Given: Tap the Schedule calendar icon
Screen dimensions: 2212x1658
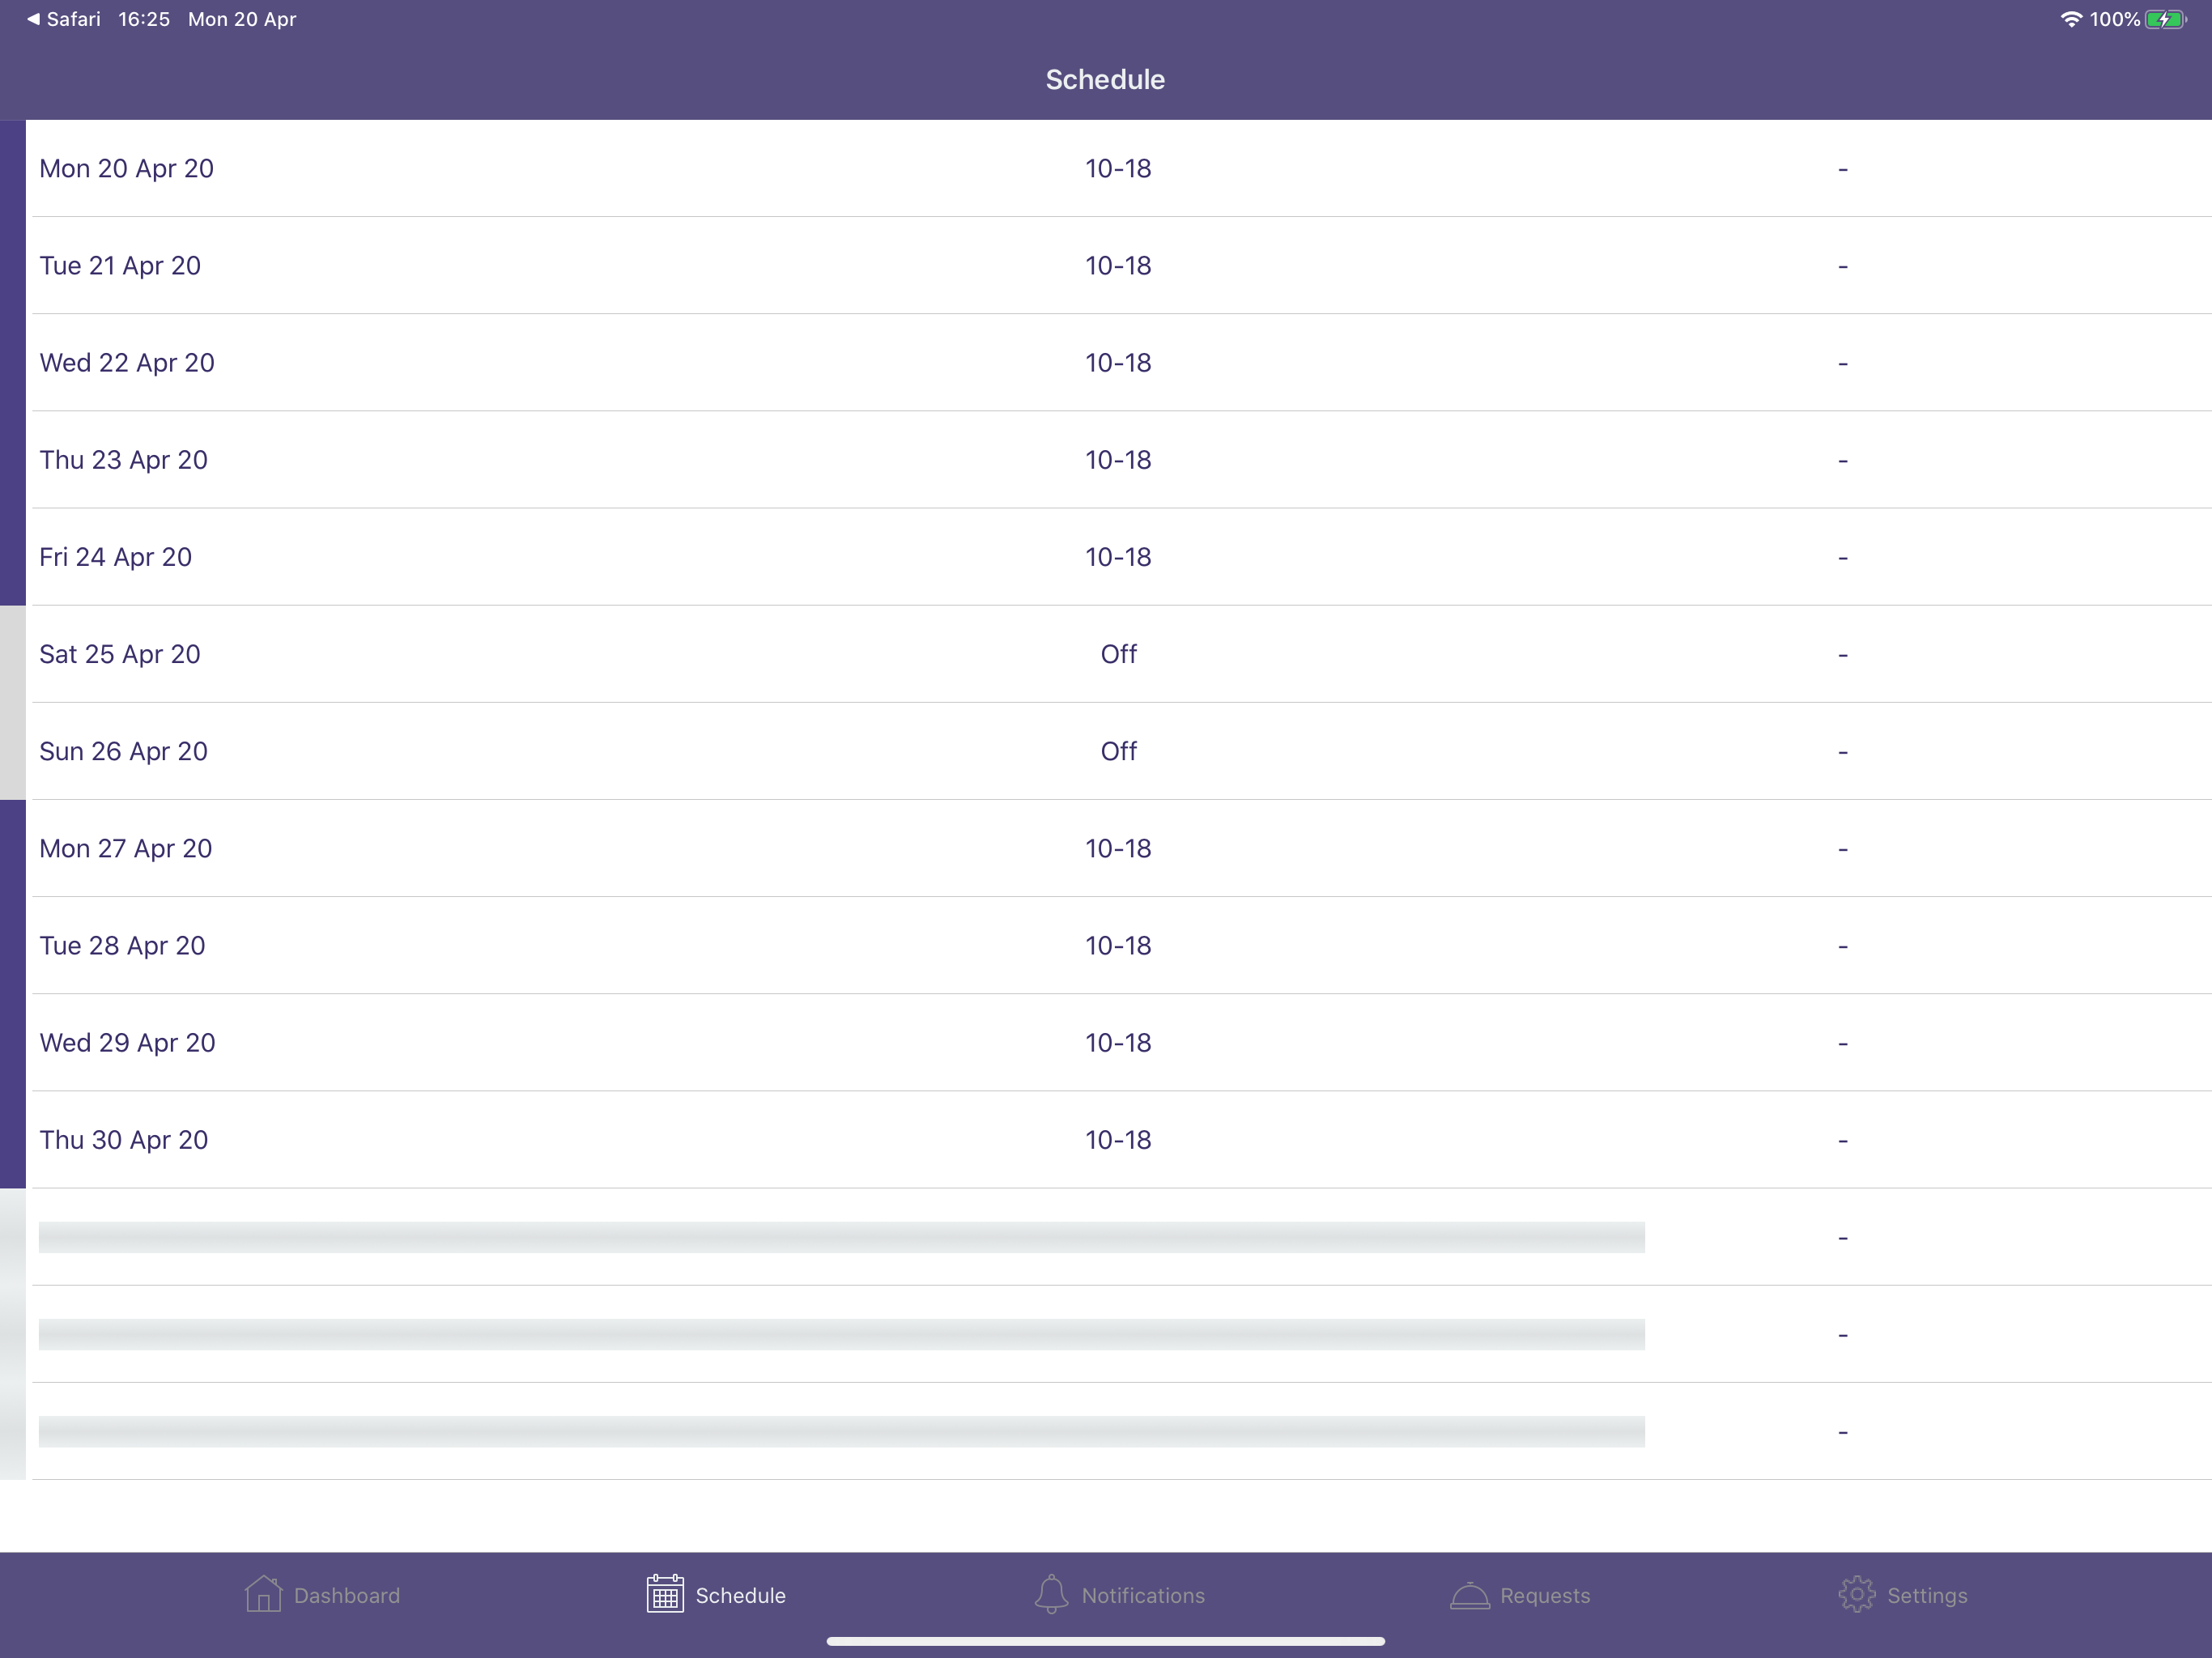Looking at the screenshot, I should point(665,1594).
